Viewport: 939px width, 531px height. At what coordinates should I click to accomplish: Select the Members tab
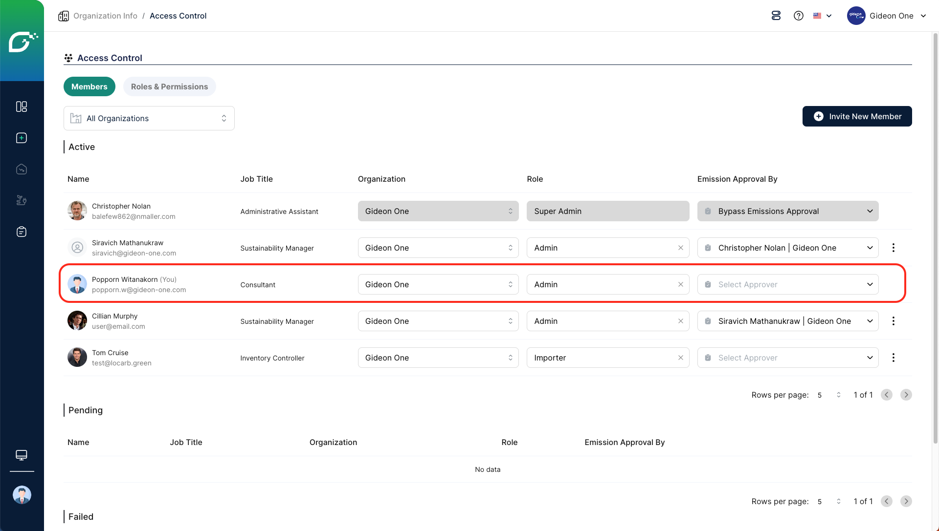[89, 86]
